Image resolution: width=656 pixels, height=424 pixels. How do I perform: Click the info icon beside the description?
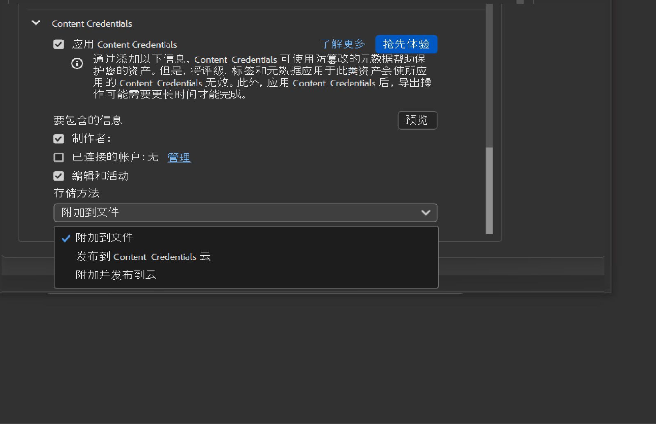tap(77, 64)
